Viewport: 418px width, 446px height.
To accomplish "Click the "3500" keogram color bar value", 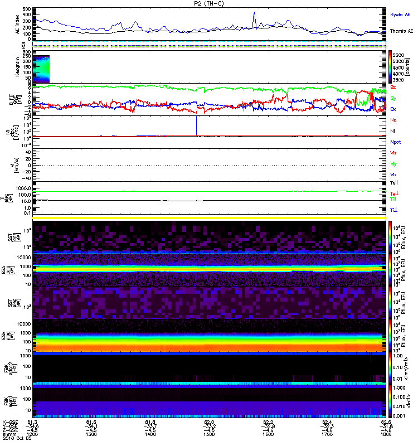I will (x=398, y=80).
